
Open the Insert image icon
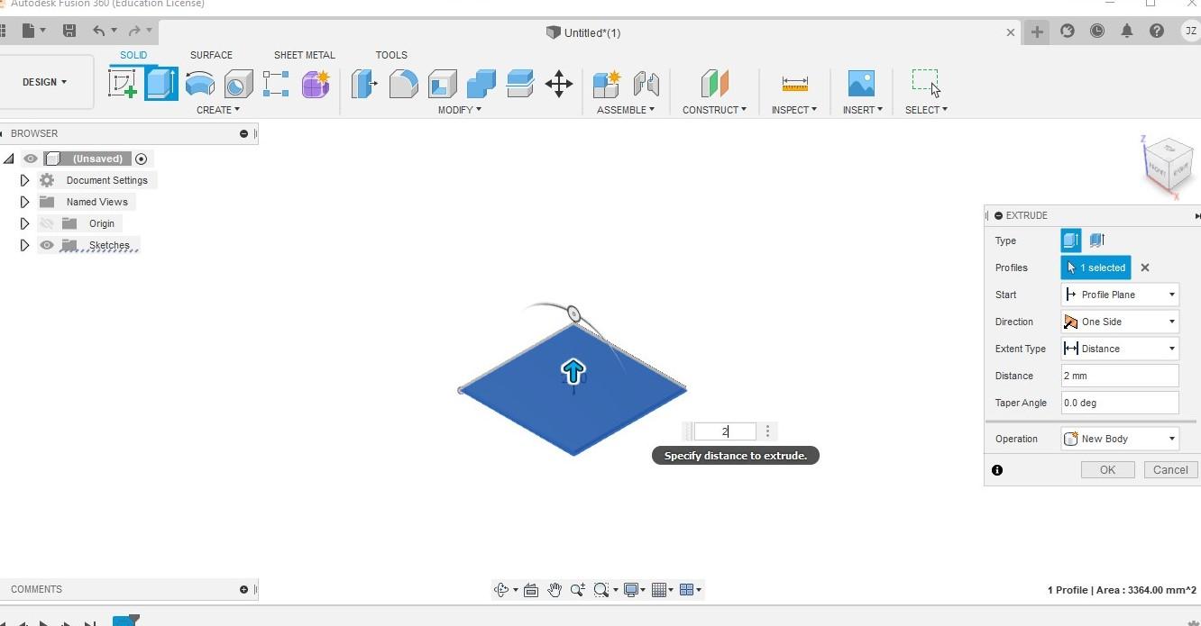pos(861,84)
